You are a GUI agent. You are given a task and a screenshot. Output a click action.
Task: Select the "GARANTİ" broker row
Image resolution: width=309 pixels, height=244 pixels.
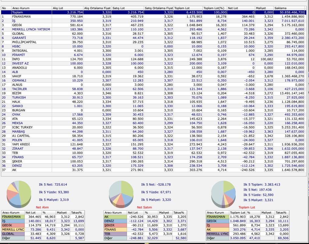153,38
